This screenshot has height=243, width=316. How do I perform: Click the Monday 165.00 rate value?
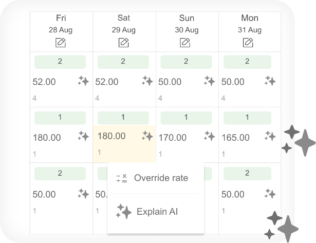(x=236, y=138)
